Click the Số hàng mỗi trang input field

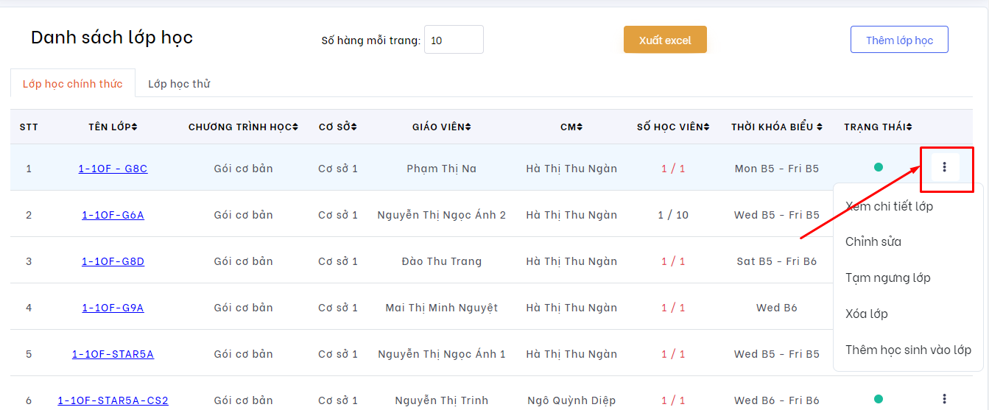click(454, 40)
